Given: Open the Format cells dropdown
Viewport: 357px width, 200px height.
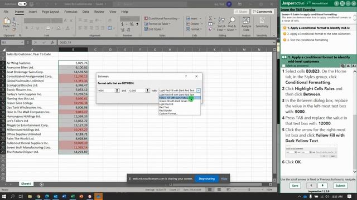Looking at the screenshot, I should pos(194,29).
